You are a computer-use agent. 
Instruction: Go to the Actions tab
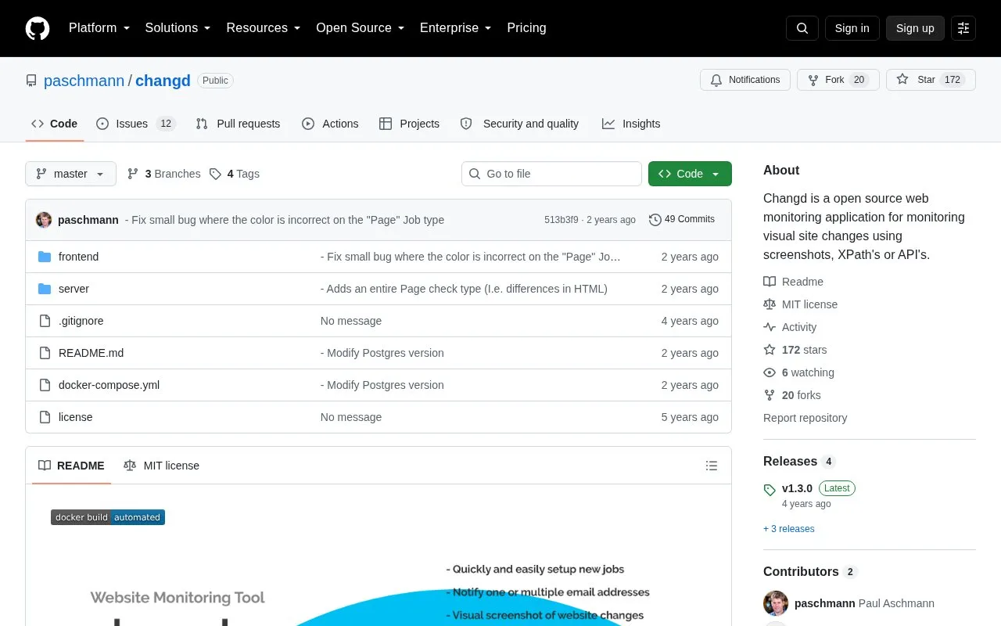click(330, 124)
